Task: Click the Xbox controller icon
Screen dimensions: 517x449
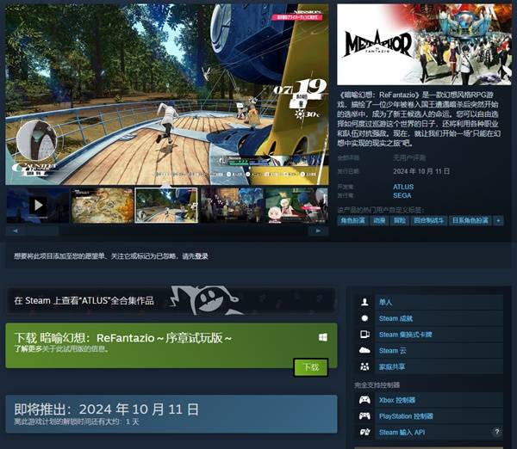Action: pyautogui.click(x=364, y=400)
